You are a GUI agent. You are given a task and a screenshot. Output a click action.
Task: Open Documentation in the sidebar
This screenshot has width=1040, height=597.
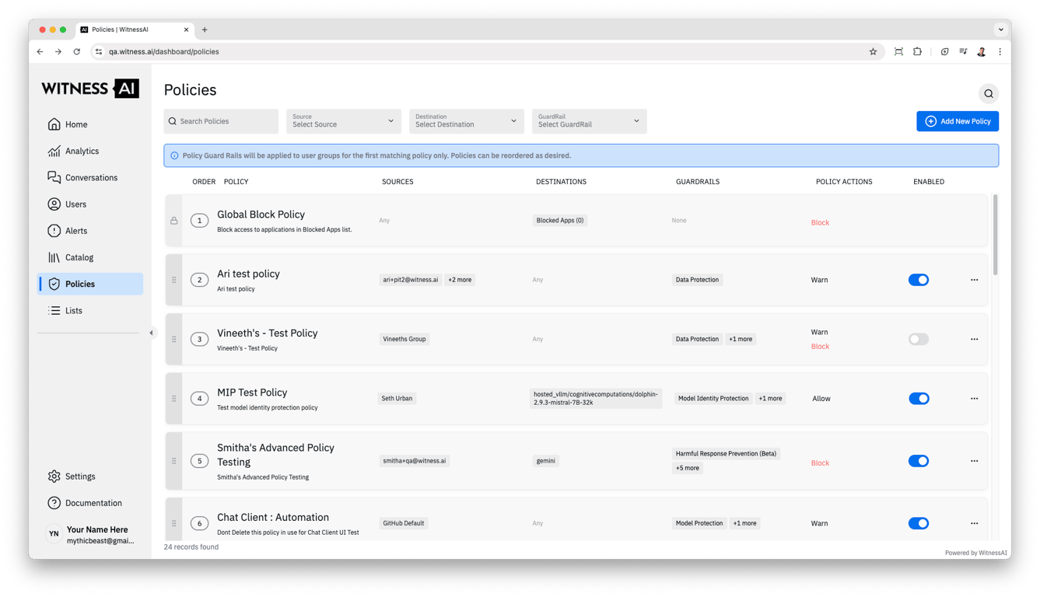click(x=90, y=503)
